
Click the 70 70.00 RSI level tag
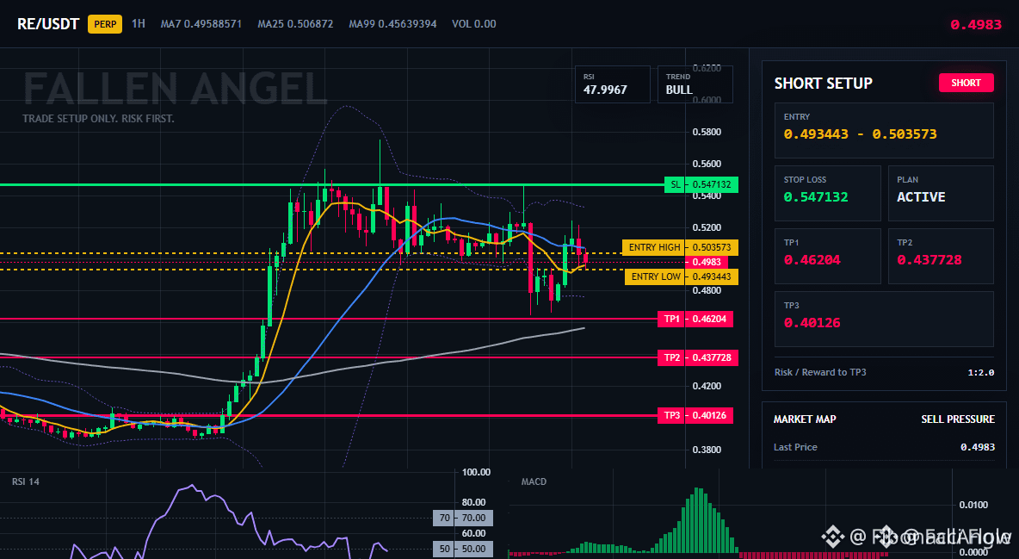coord(463,518)
